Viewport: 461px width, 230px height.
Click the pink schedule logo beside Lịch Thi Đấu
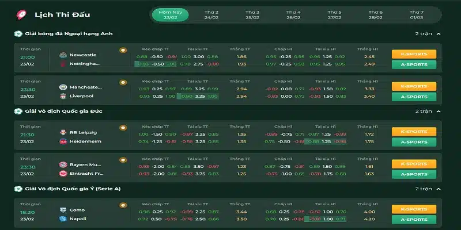click(x=21, y=15)
